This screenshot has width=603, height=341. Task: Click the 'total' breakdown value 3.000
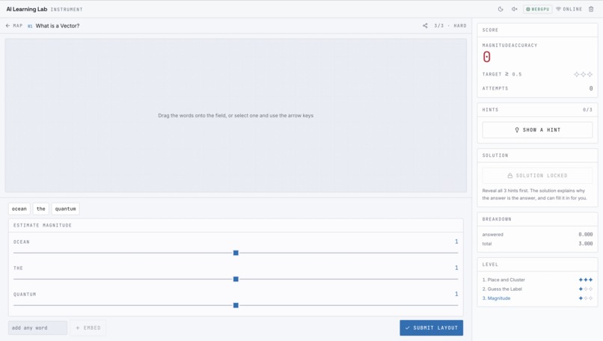[x=585, y=244]
